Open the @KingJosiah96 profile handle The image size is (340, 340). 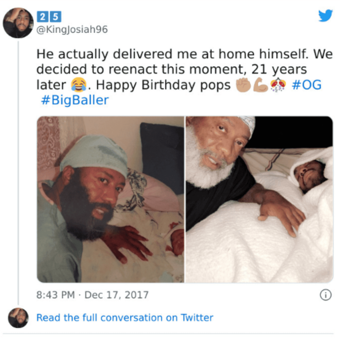[72, 30]
